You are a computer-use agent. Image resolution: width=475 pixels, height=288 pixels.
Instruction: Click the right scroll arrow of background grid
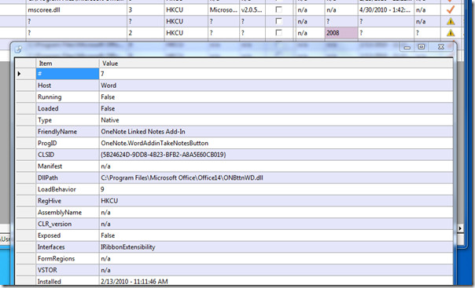click(x=460, y=228)
